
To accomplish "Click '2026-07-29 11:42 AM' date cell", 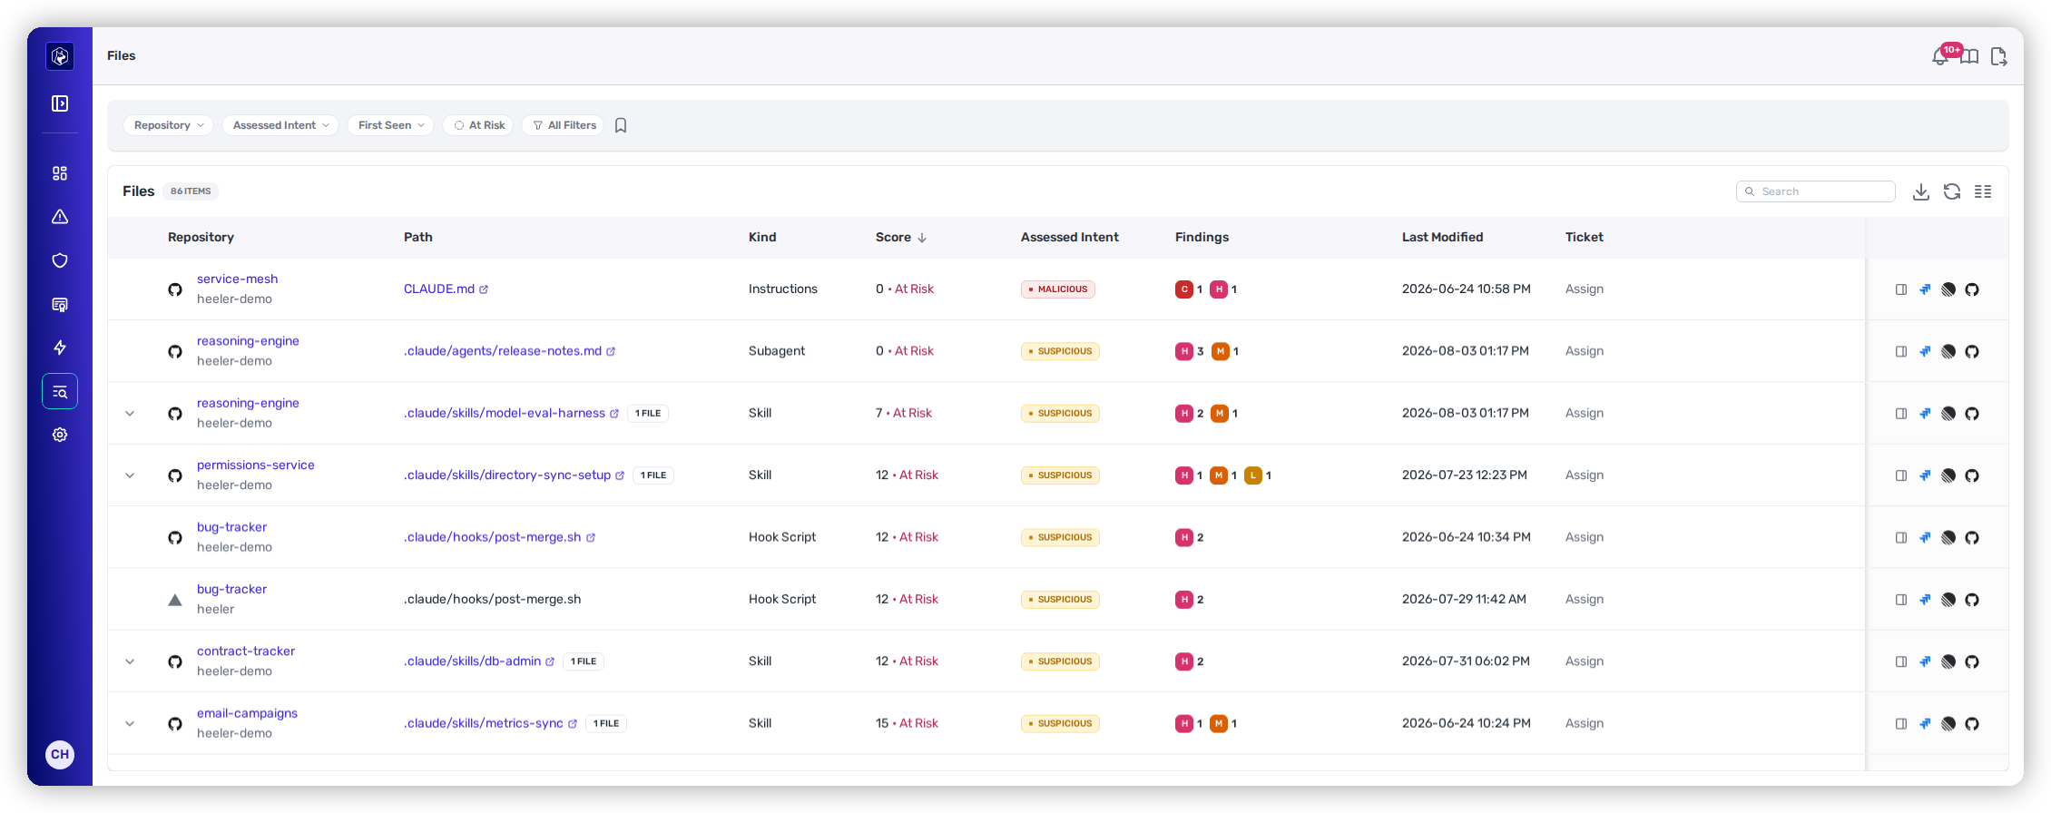I will tap(1464, 599).
